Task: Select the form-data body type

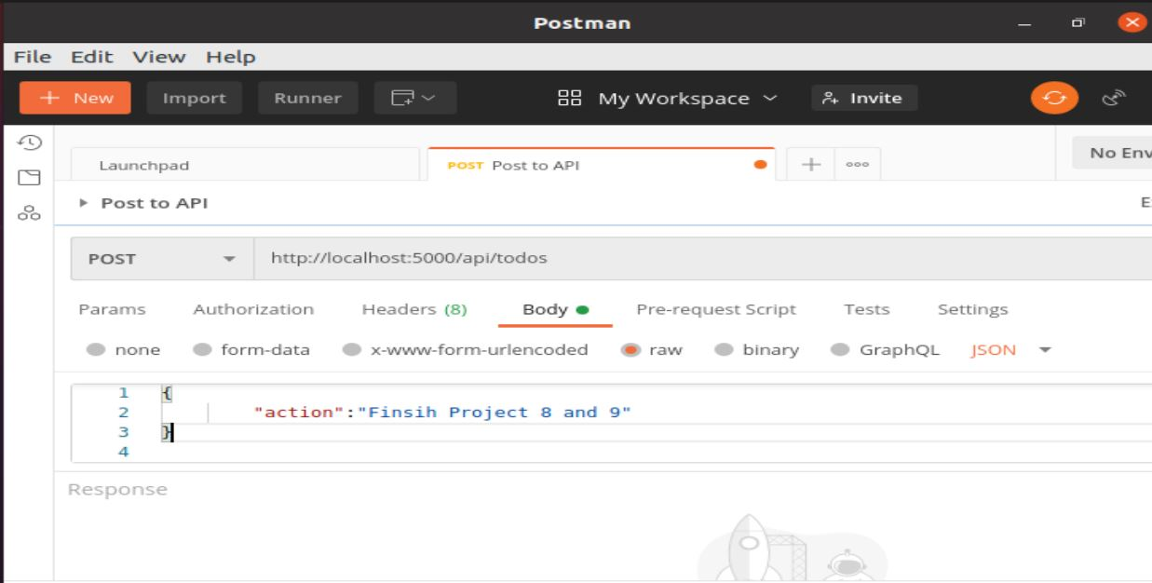Action: click(x=201, y=348)
